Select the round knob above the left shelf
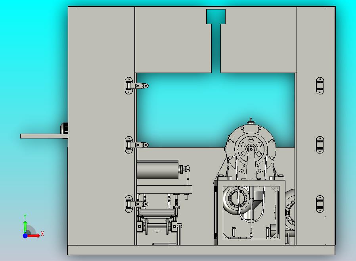356x261 pixels. (64, 129)
